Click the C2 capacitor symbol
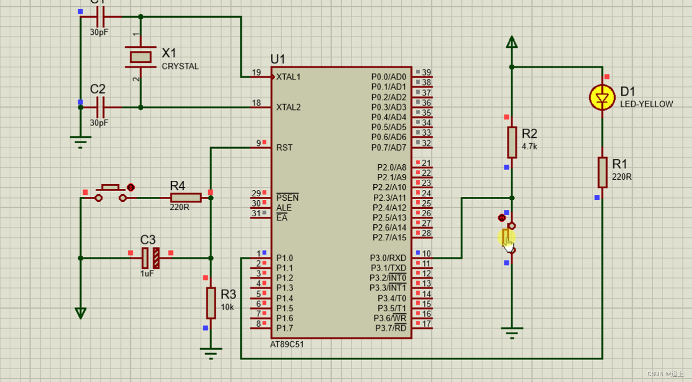 (100, 107)
